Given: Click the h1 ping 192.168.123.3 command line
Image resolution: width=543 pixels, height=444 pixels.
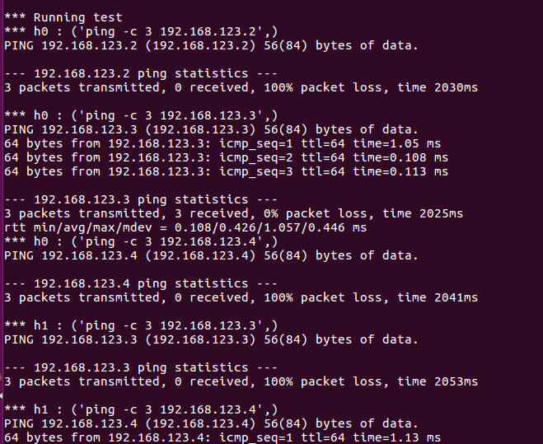Looking at the screenshot, I should coord(141,325).
